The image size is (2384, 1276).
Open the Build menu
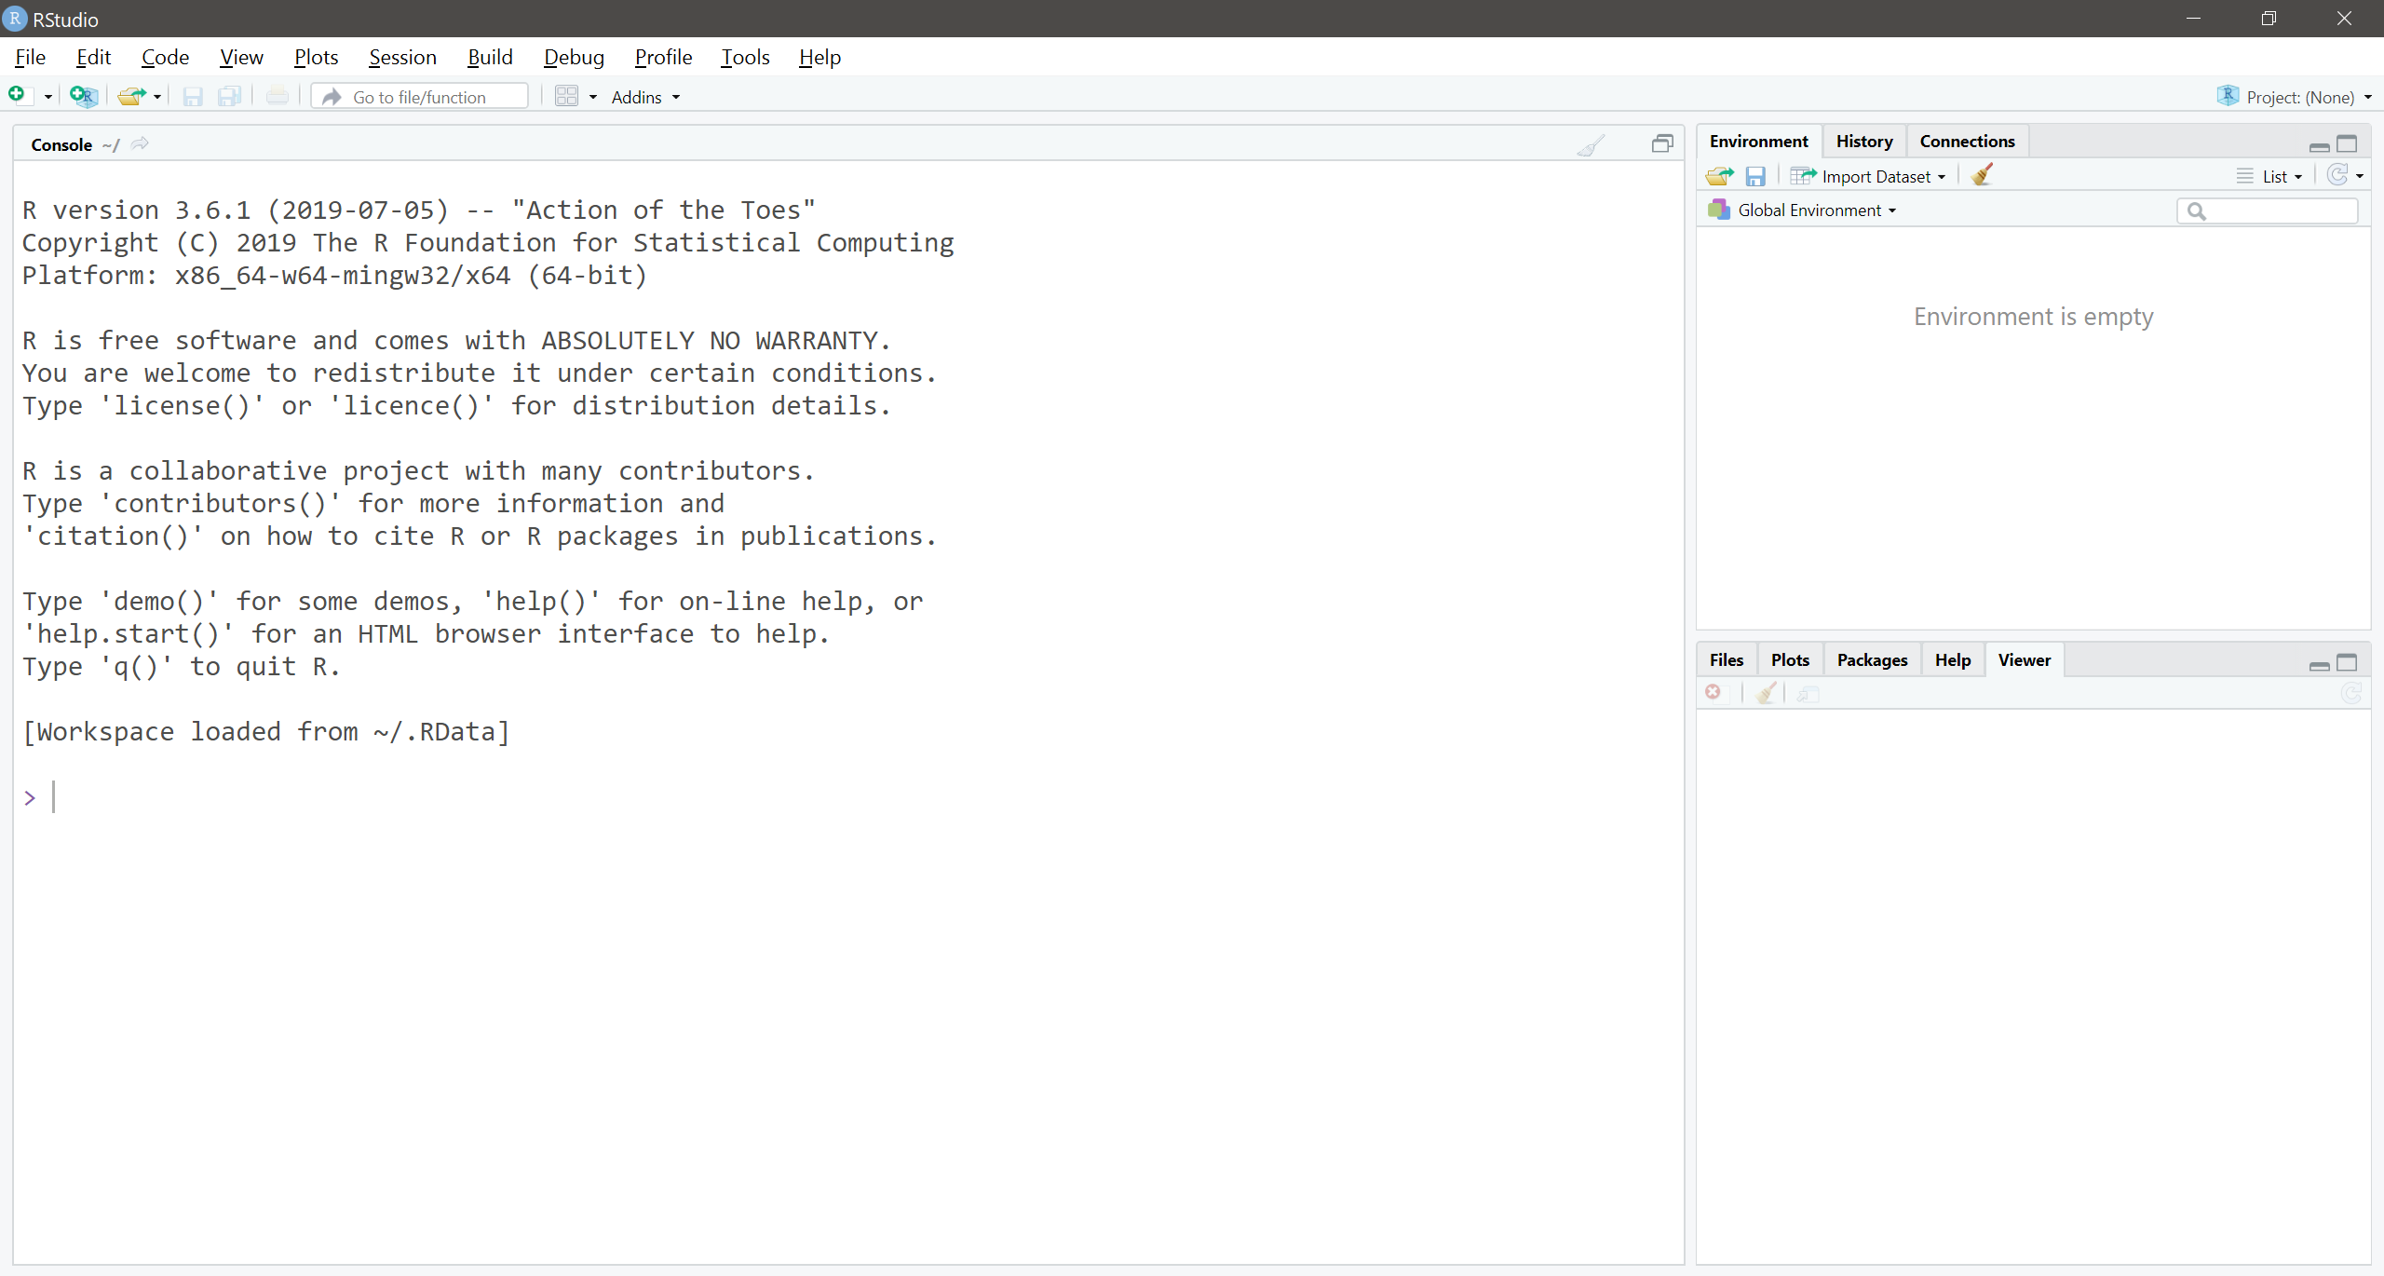490,57
